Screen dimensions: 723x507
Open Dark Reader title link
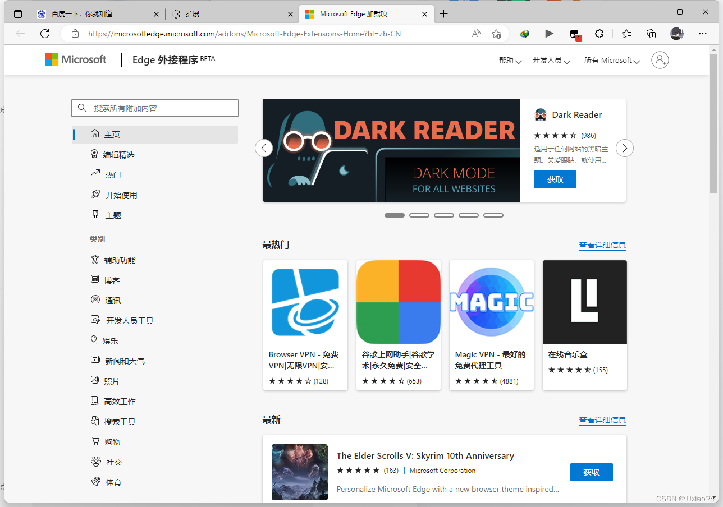click(x=576, y=115)
